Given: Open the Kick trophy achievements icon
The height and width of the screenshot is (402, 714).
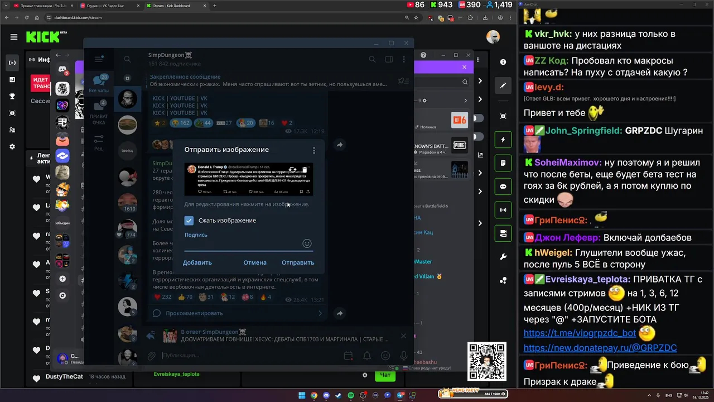Looking at the screenshot, I should point(12,96).
